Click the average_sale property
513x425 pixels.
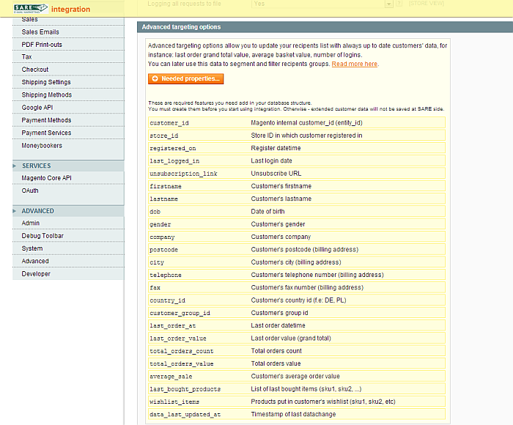(171, 377)
